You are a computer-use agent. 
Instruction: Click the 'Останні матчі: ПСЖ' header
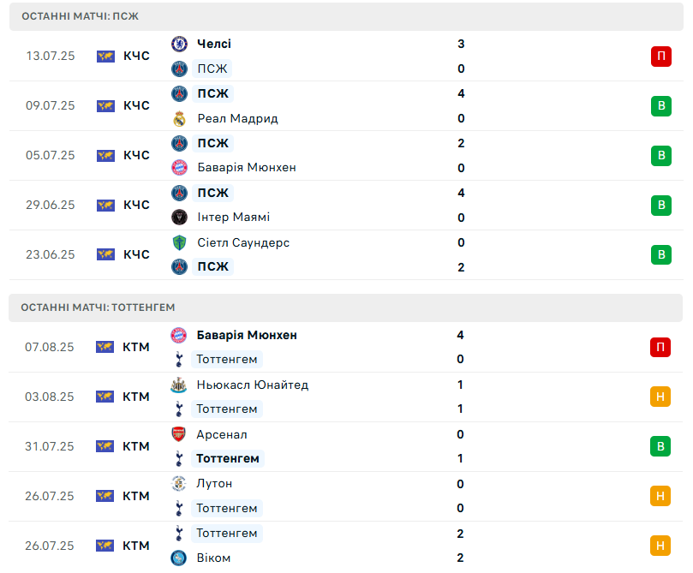[x=80, y=16]
